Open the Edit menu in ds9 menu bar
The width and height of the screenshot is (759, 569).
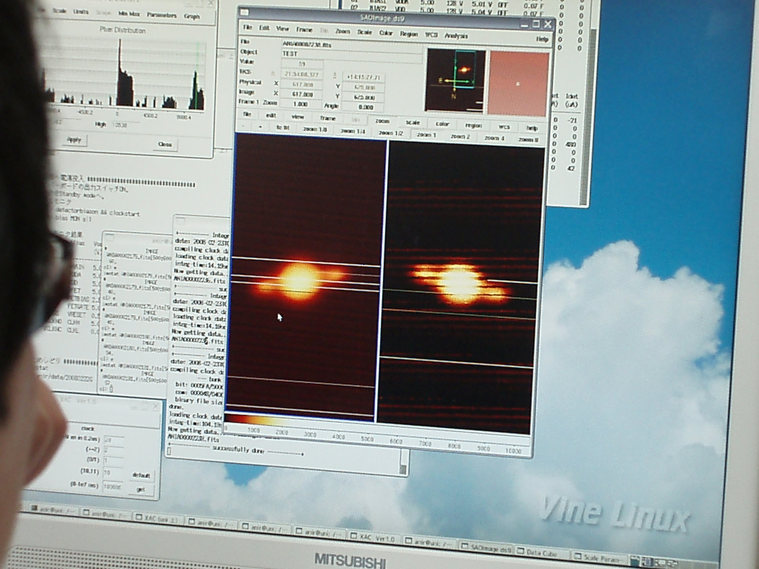(264, 28)
